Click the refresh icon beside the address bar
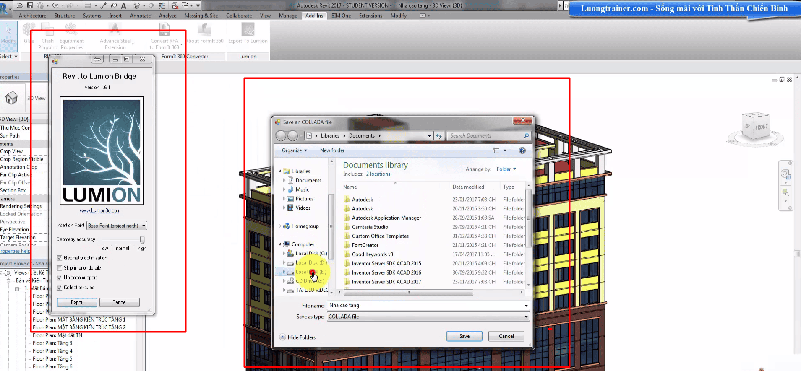The width and height of the screenshot is (801, 371). [439, 136]
